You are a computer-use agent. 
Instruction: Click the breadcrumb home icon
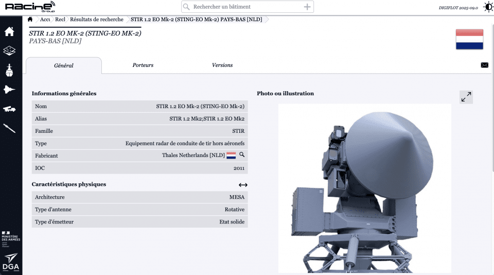(x=30, y=20)
